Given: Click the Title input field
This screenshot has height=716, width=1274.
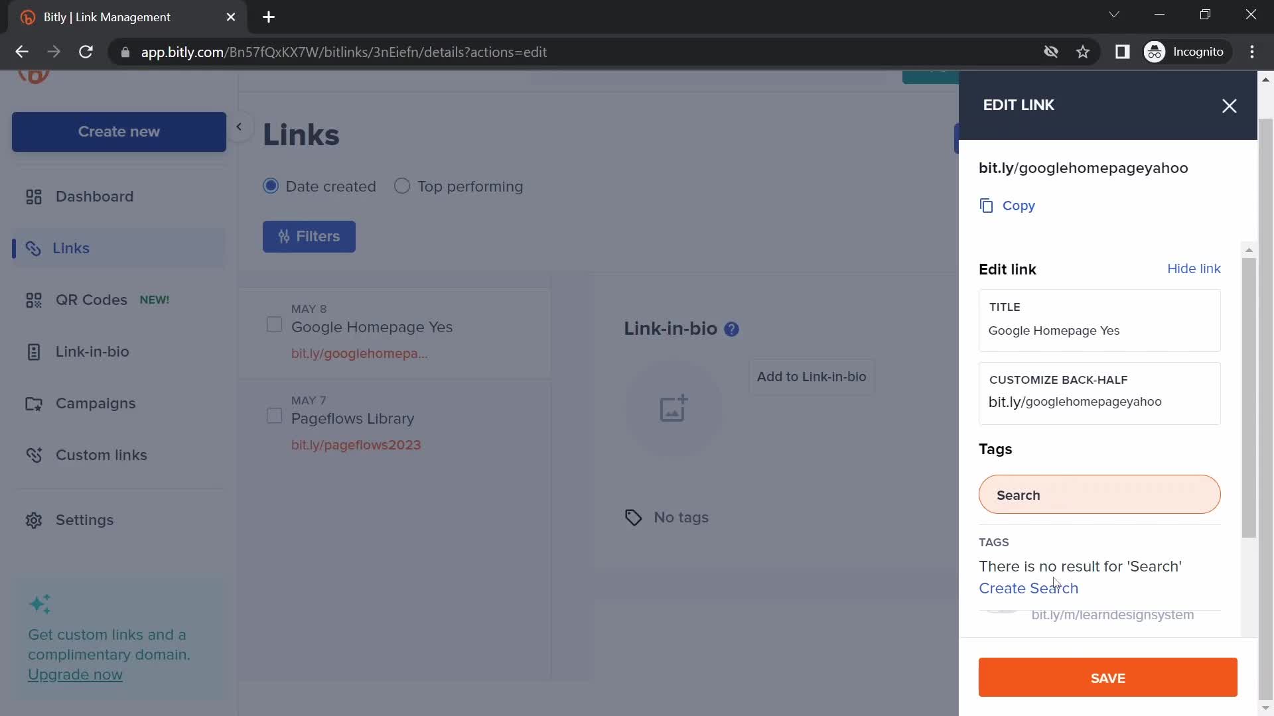Looking at the screenshot, I should (x=1100, y=330).
